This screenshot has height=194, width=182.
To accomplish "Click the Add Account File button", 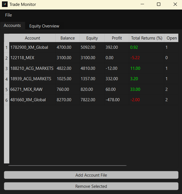I will (91, 175).
